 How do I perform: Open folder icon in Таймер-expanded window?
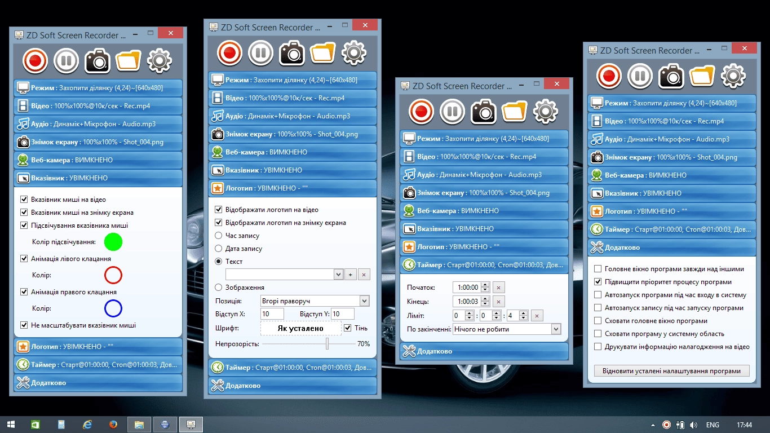[x=514, y=111]
